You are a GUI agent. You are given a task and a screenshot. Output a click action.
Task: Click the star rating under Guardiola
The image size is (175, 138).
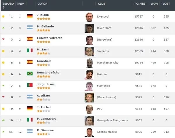click(x=43, y=65)
